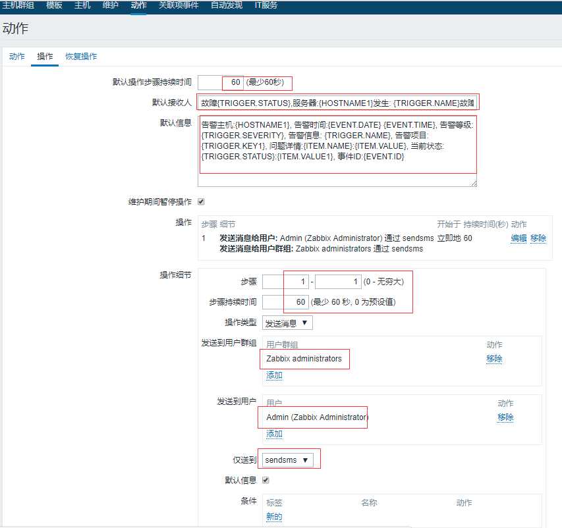Click the message textarea resize handle
This screenshot has width=562, height=528.
474,184
